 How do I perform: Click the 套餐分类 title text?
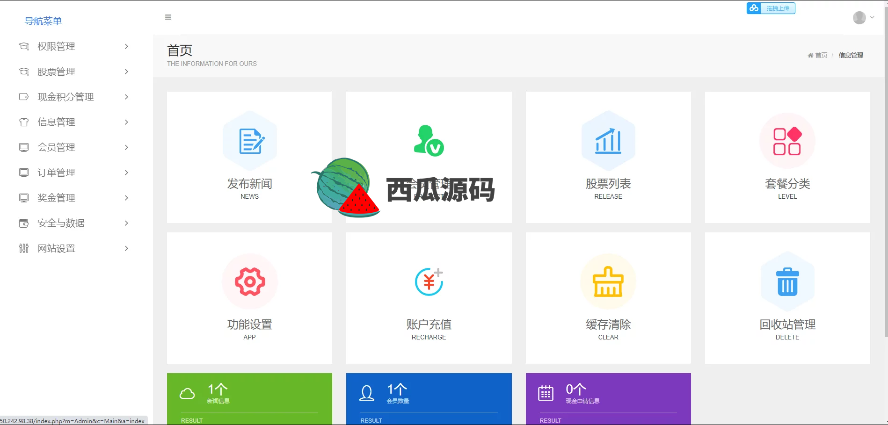click(x=787, y=184)
